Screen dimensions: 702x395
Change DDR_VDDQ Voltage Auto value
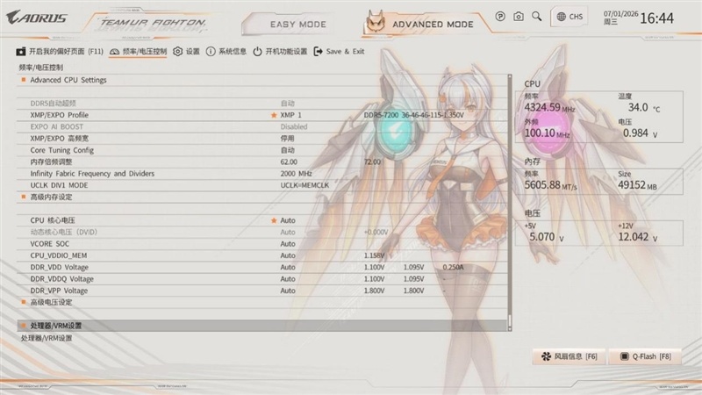coord(288,278)
